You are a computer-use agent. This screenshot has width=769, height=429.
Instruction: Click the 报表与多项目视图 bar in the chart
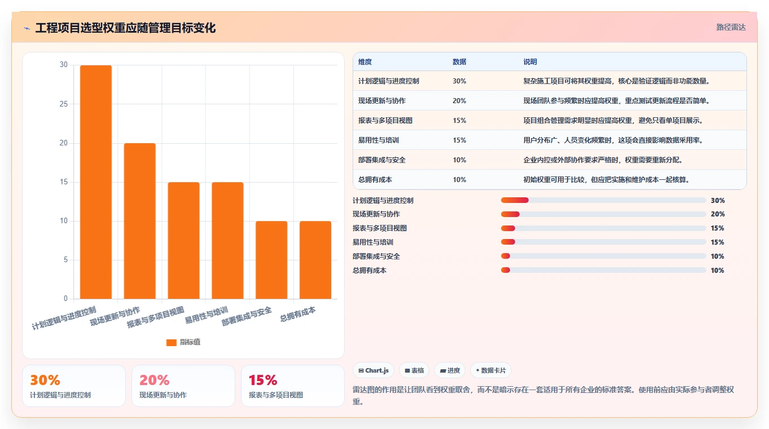click(x=184, y=241)
